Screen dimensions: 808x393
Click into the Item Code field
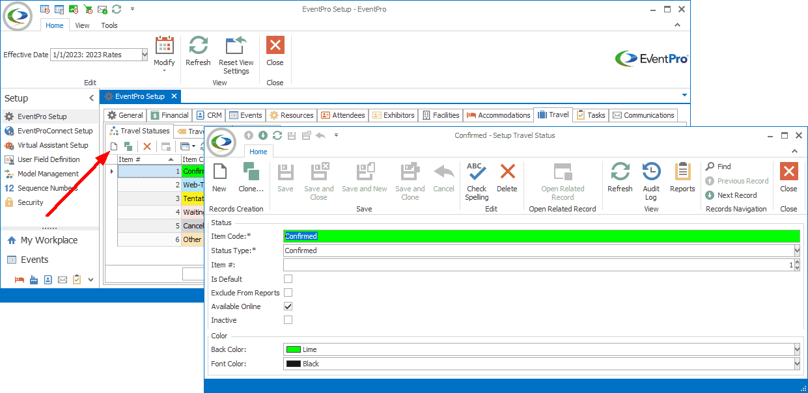[542, 236]
